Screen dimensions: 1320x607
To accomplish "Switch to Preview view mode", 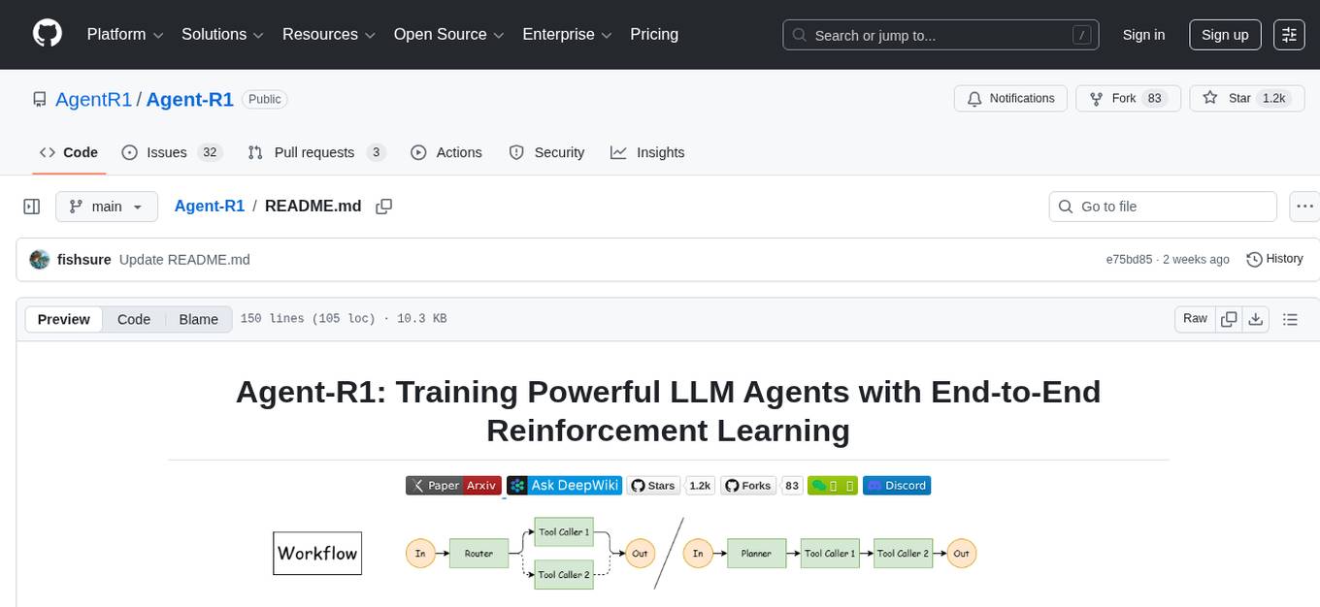I will click(64, 319).
